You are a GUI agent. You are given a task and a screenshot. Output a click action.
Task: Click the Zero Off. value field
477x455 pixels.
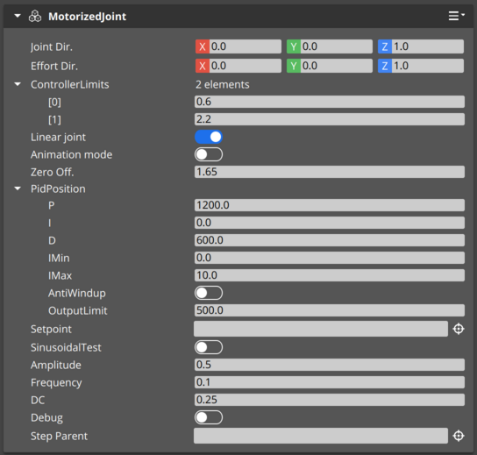330,172
